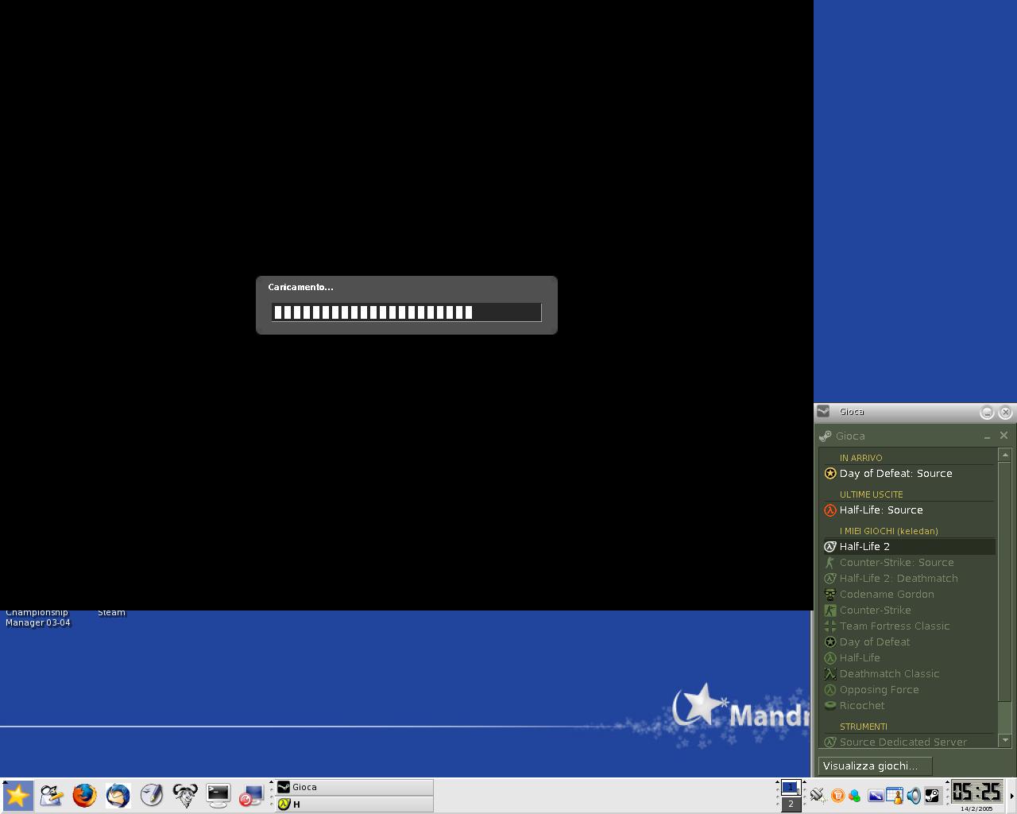Click the ULTIME USCITE section header

(x=871, y=494)
